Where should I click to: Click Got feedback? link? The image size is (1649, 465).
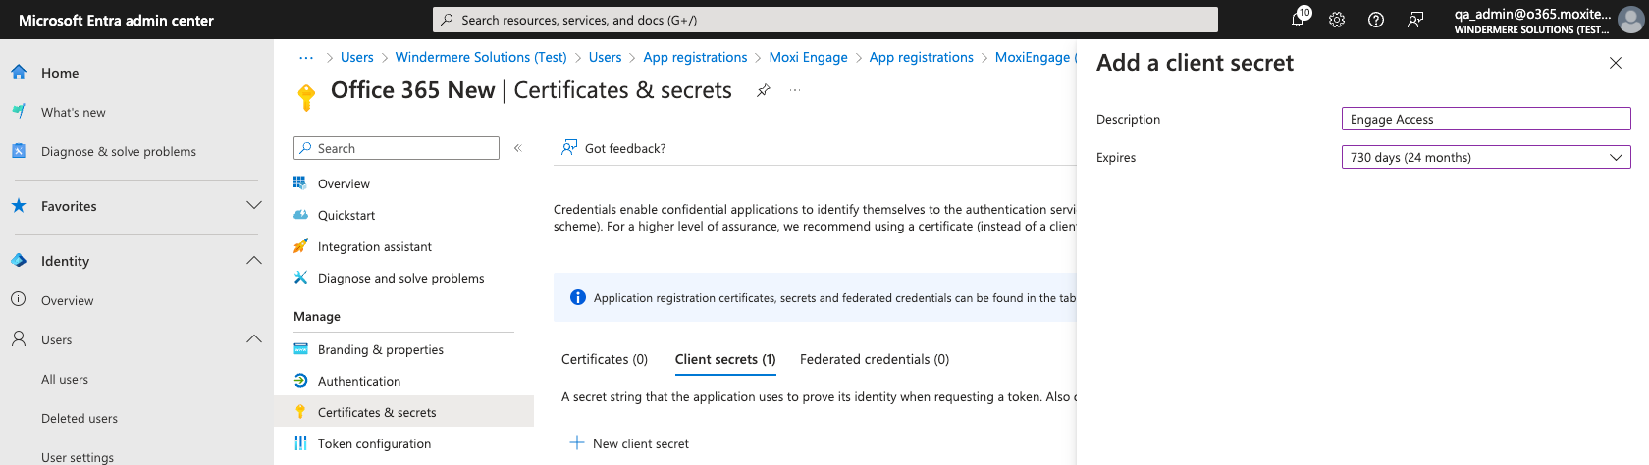tap(625, 148)
